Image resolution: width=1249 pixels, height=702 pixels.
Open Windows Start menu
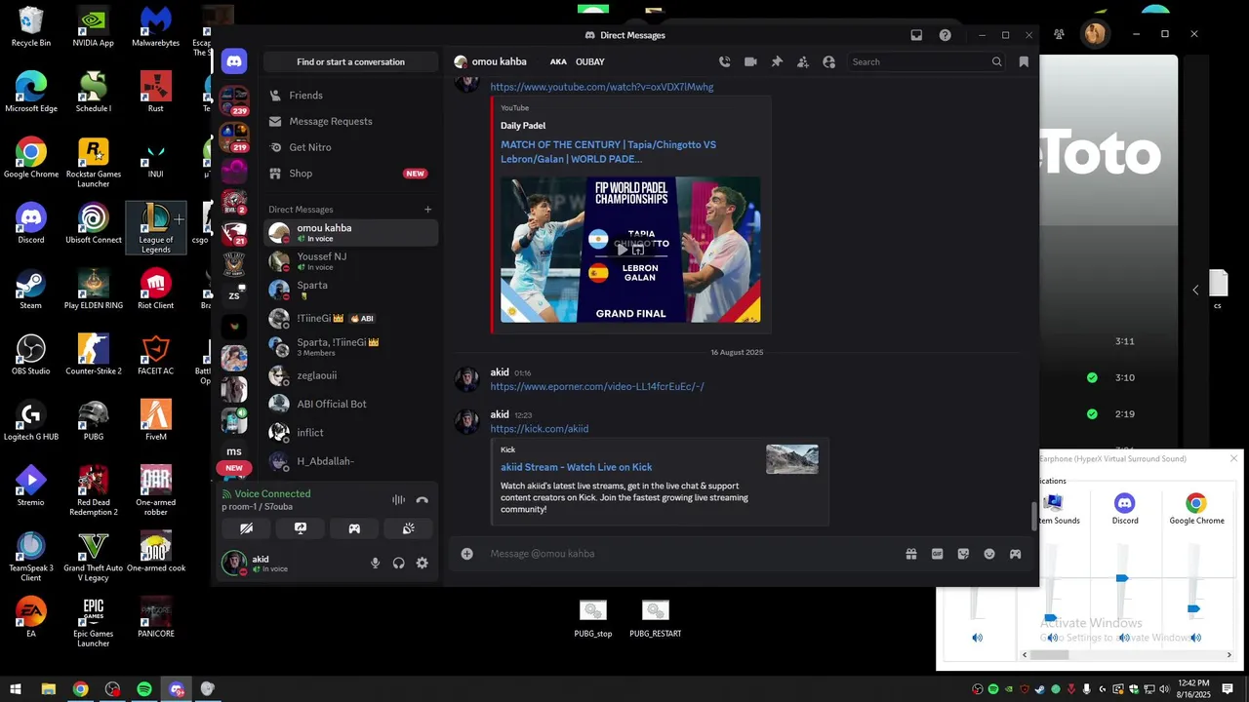point(16,689)
